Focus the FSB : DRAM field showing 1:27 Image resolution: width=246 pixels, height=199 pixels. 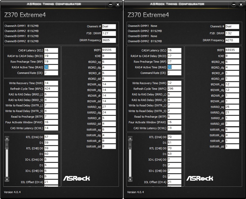tap(109, 33)
